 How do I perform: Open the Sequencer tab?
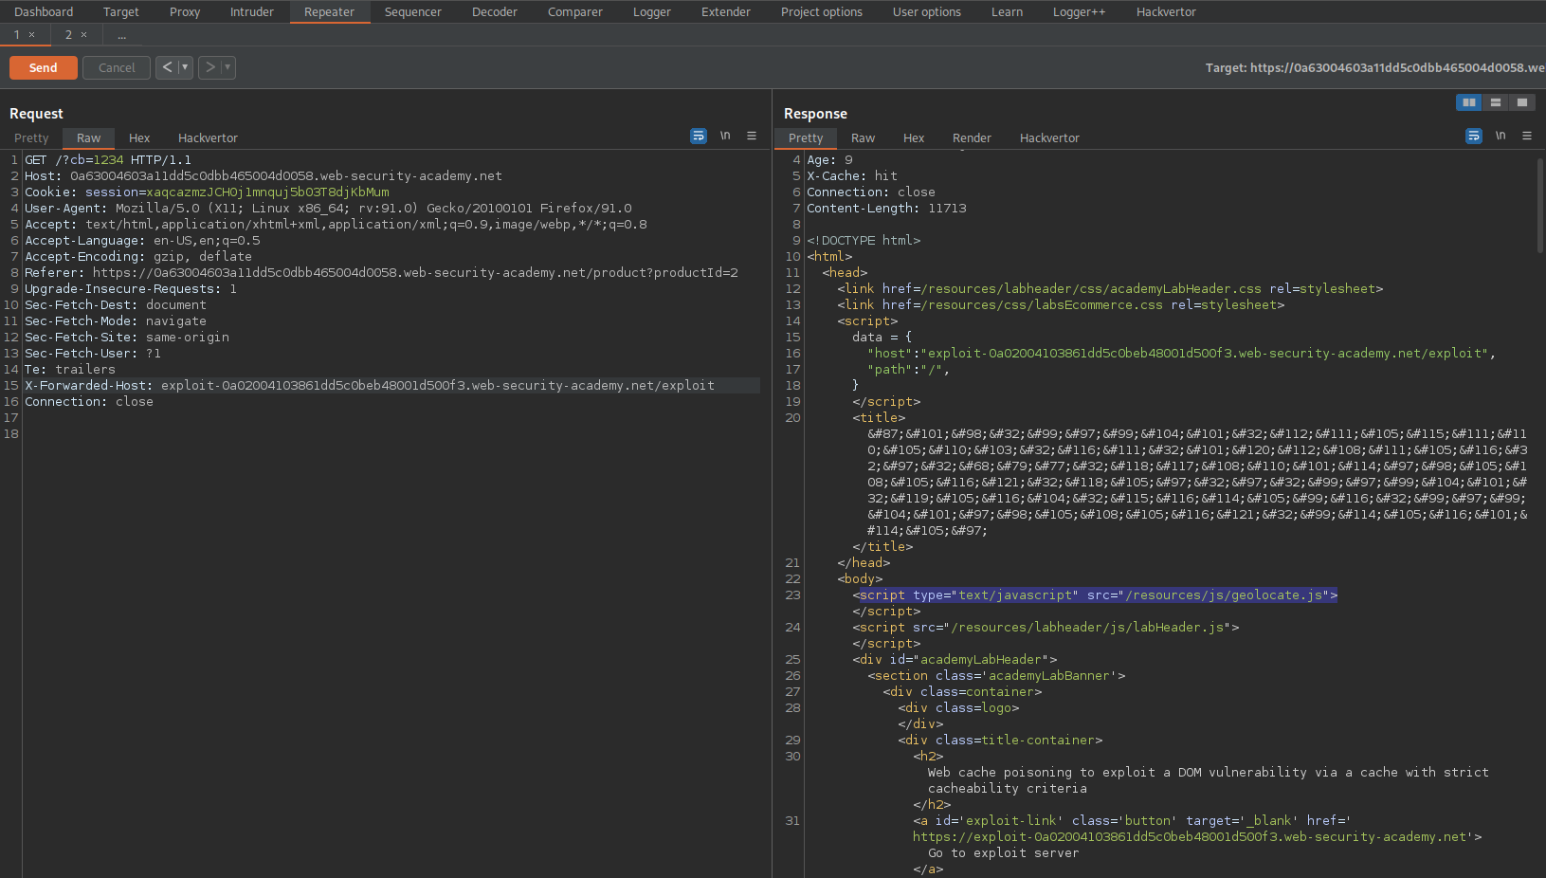click(413, 11)
